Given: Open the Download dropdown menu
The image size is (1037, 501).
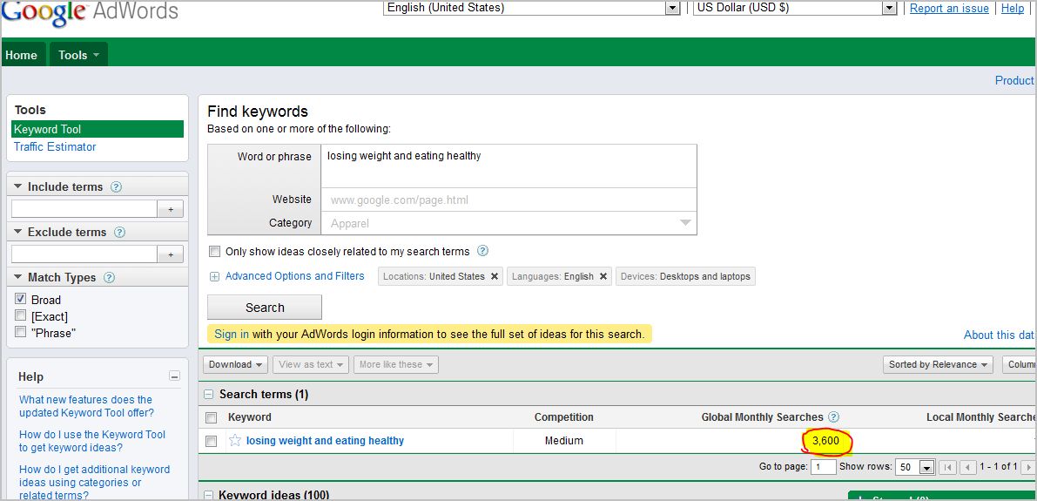Looking at the screenshot, I should 236,364.
